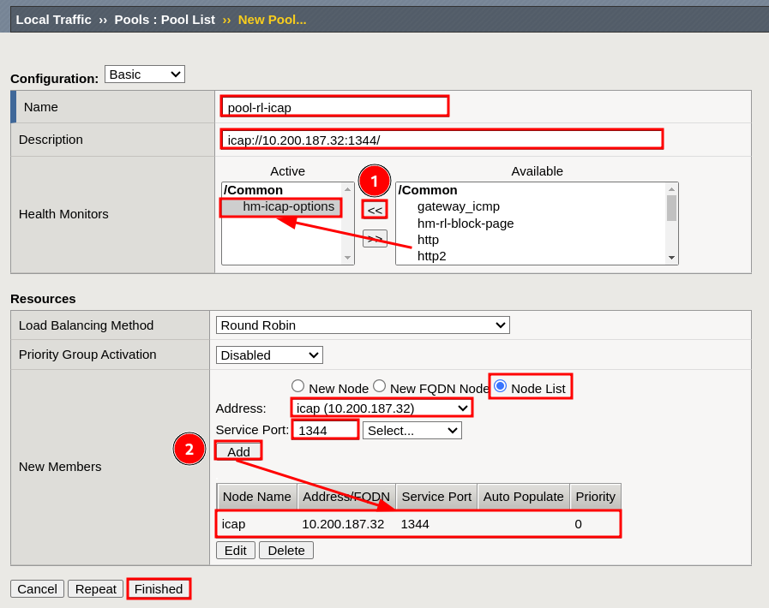
Task: Click the Local Traffic breadcrumb
Action: [x=53, y=20]
